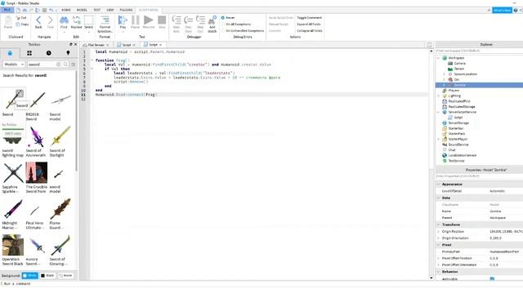Switch to the VIEW ribbon tab

pos(110,10)
